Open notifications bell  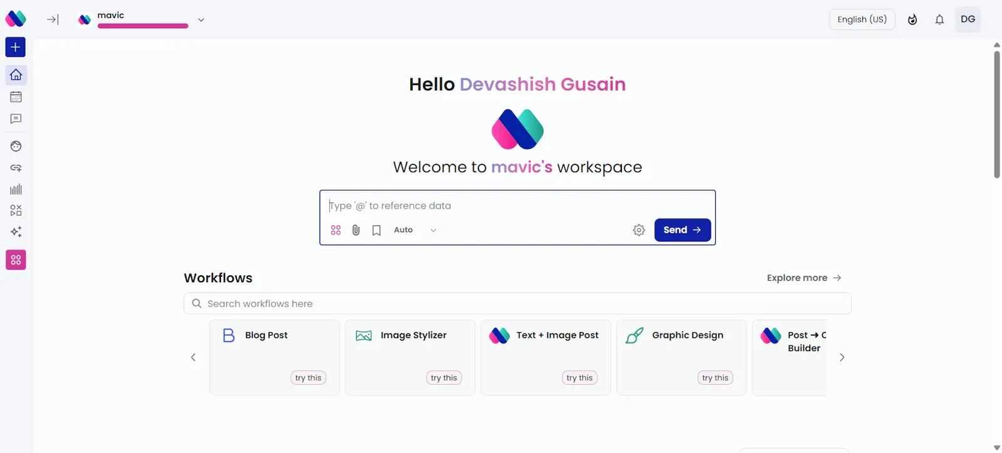click(x=939, y=19)
